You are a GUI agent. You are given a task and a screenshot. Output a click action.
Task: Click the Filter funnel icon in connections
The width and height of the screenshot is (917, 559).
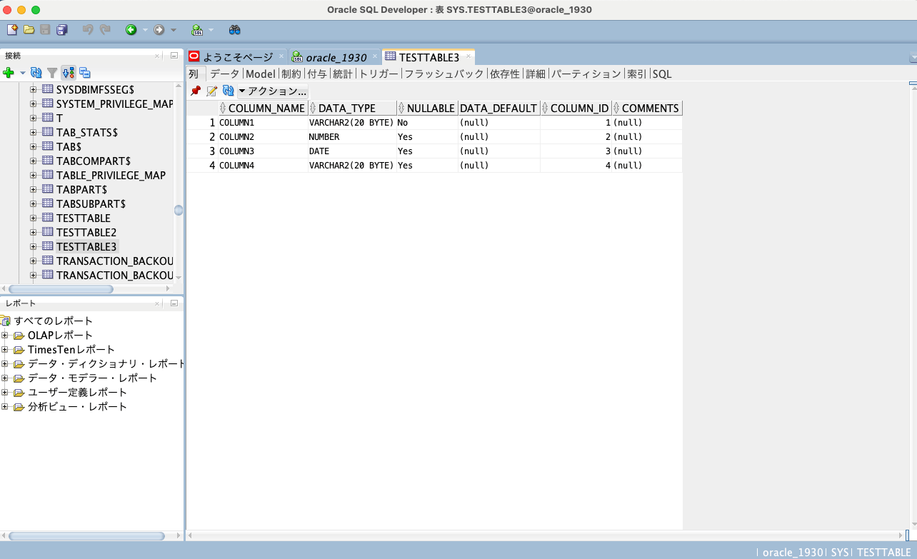click(x=52, y=73)
